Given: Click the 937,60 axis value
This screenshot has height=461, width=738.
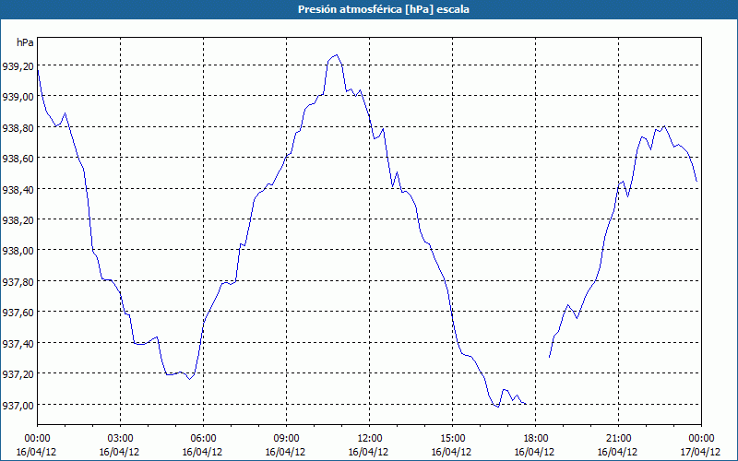Looking at the screenshot, I should coord(18,313).
